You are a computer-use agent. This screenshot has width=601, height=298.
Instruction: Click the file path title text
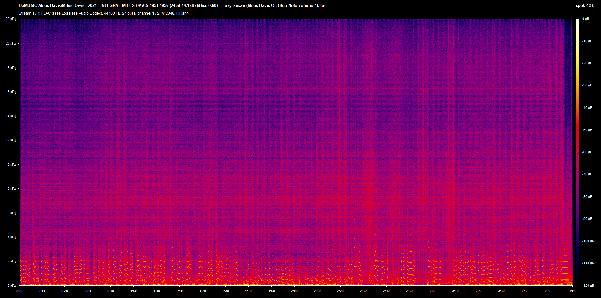(172, 6)
